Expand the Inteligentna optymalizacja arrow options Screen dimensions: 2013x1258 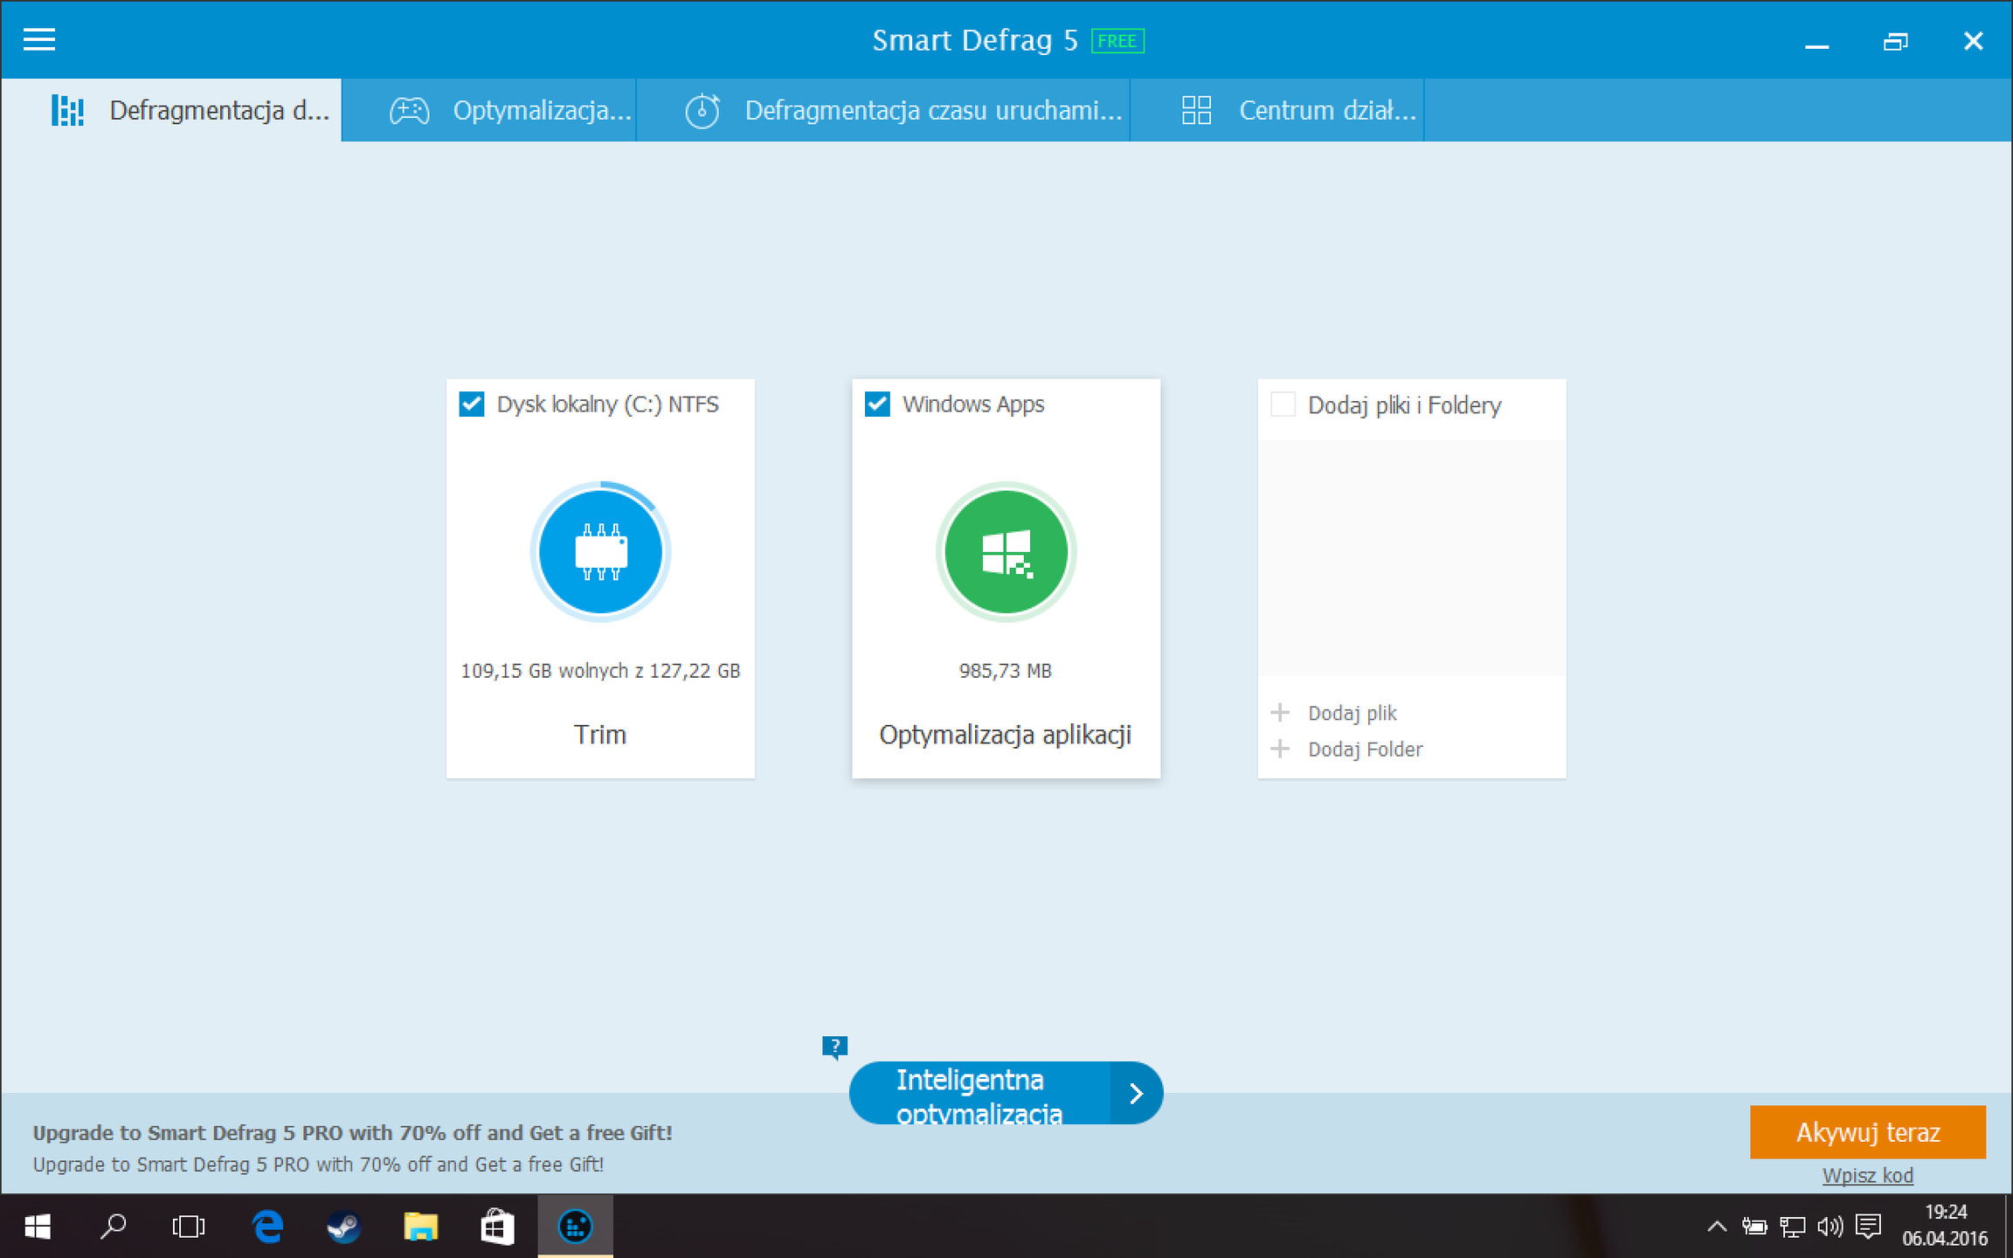point(1136,1093)
